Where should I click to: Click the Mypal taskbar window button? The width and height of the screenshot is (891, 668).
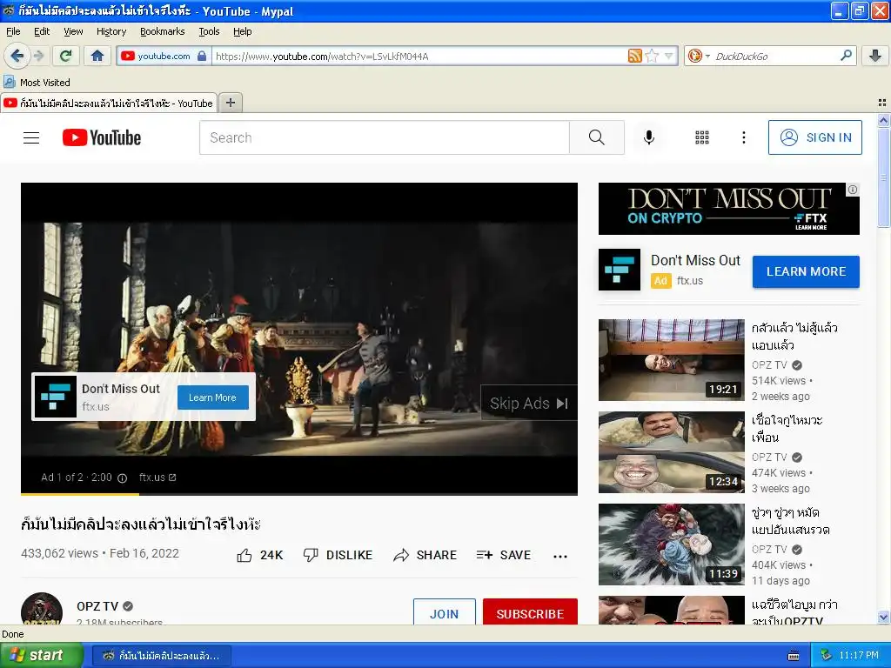tap(162, 656)
